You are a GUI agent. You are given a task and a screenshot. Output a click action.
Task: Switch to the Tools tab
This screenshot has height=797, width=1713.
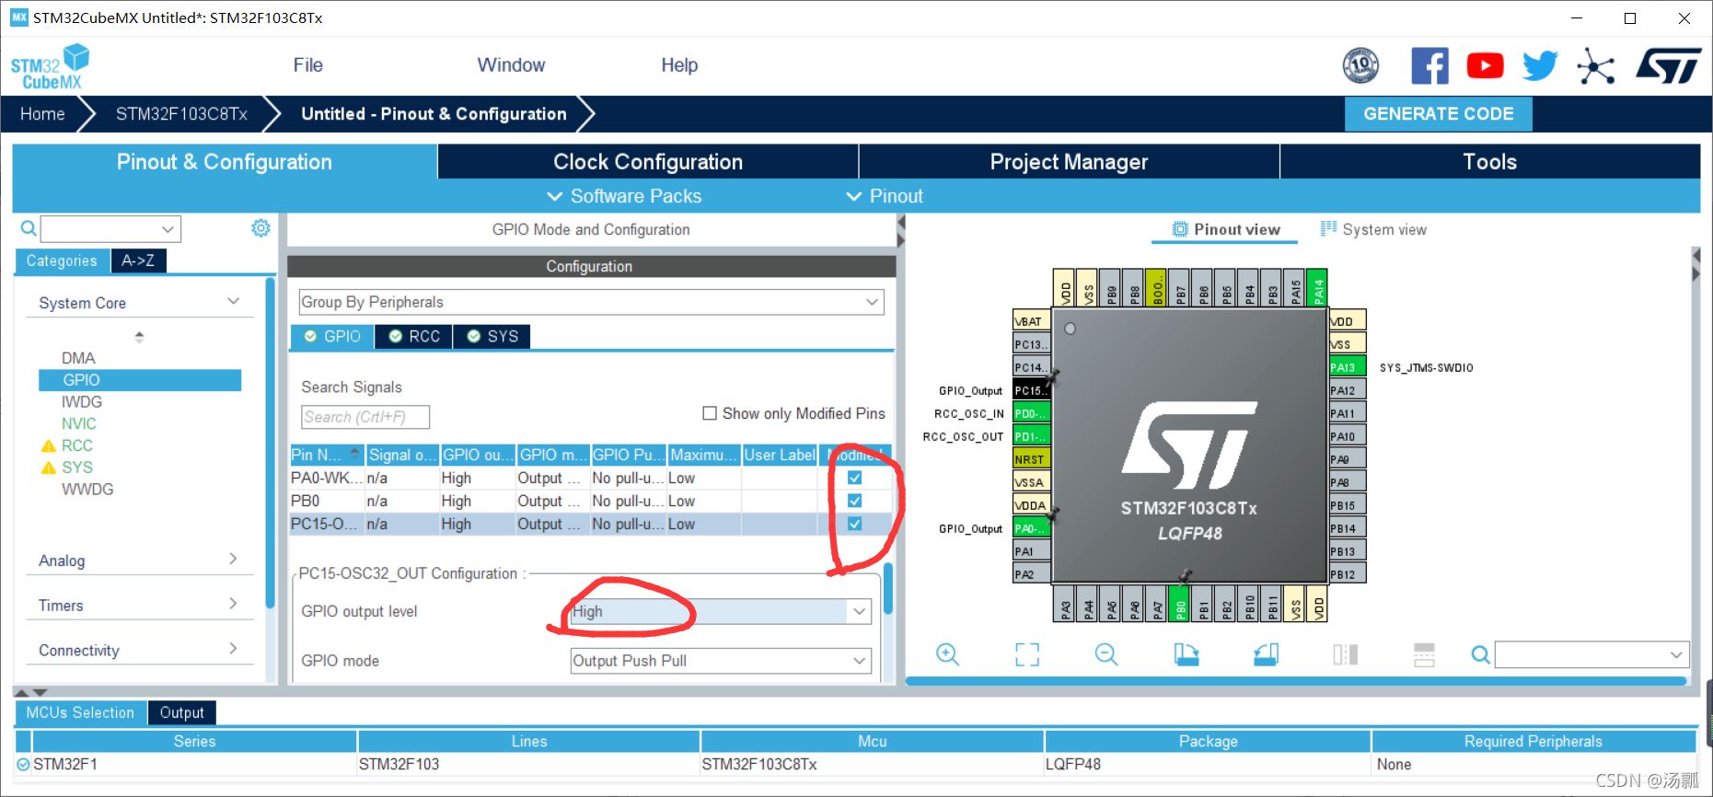[1489, 162]
